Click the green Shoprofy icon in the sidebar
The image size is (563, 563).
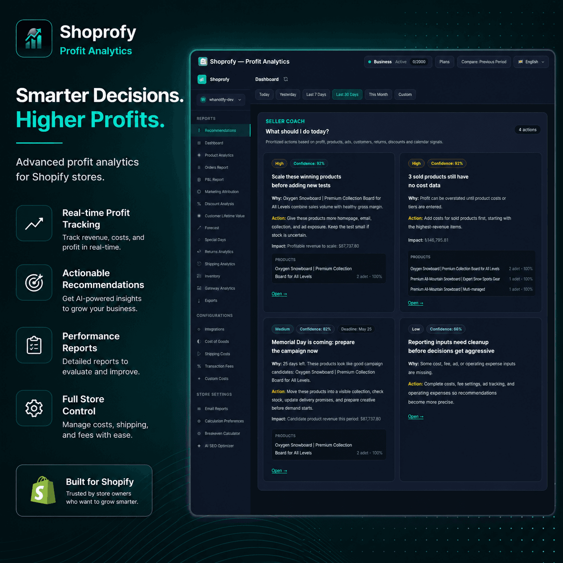point(202,79)
